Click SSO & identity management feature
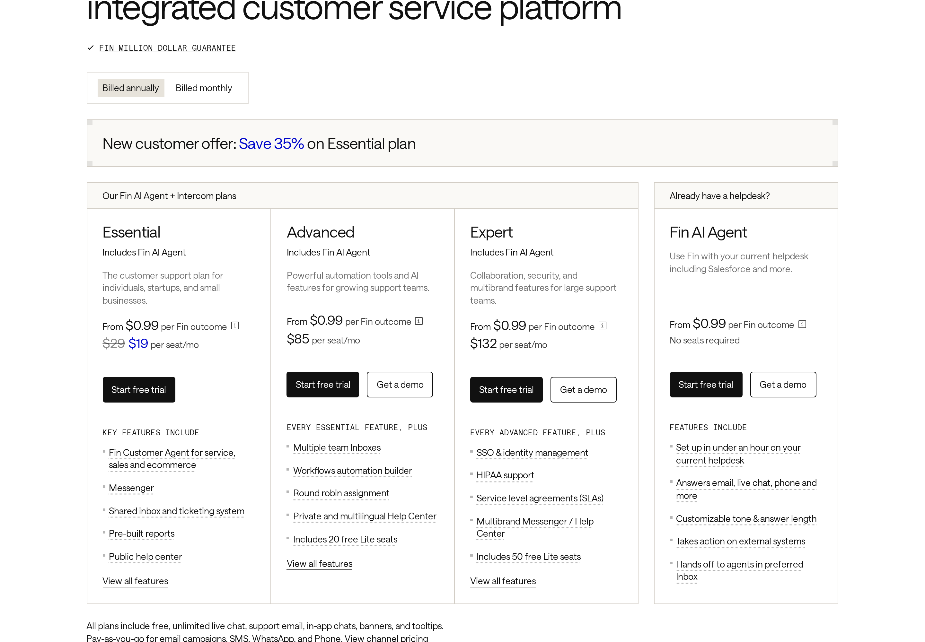 tap(532, 453)
